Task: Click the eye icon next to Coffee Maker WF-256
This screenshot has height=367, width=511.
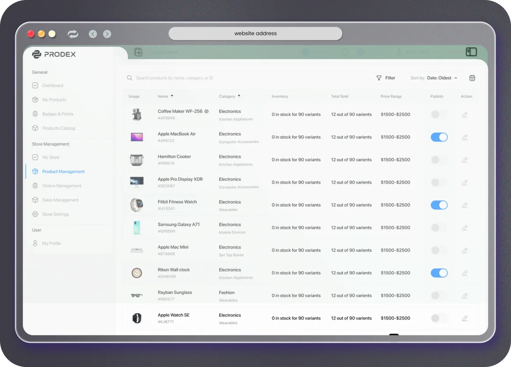Action: (206, 111)
